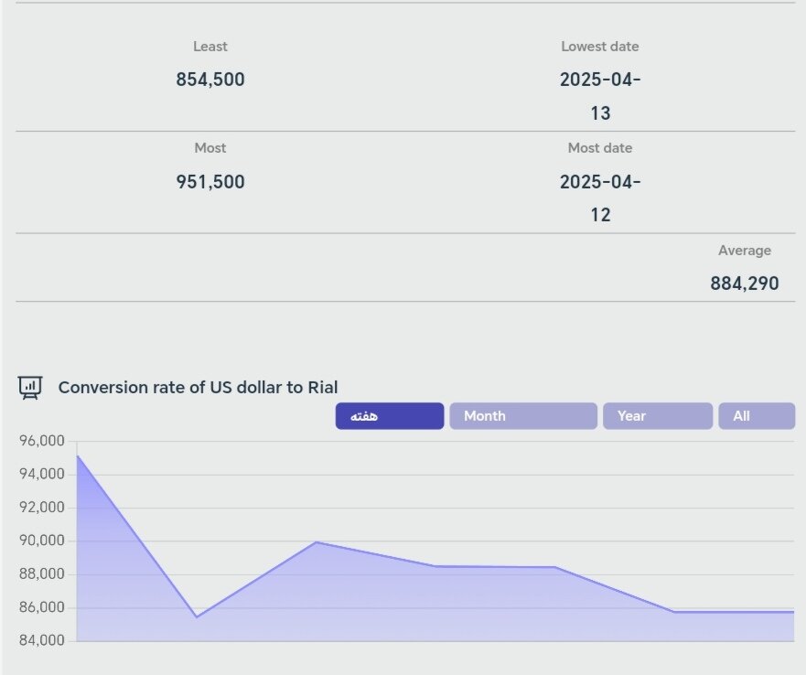This screenshot has width=806, height=675.
Task: Select the Average value 884,290
Action: coord(745,284)
